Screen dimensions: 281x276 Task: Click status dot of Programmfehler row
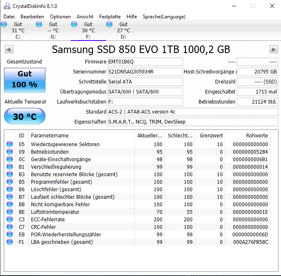click(10, 182)
